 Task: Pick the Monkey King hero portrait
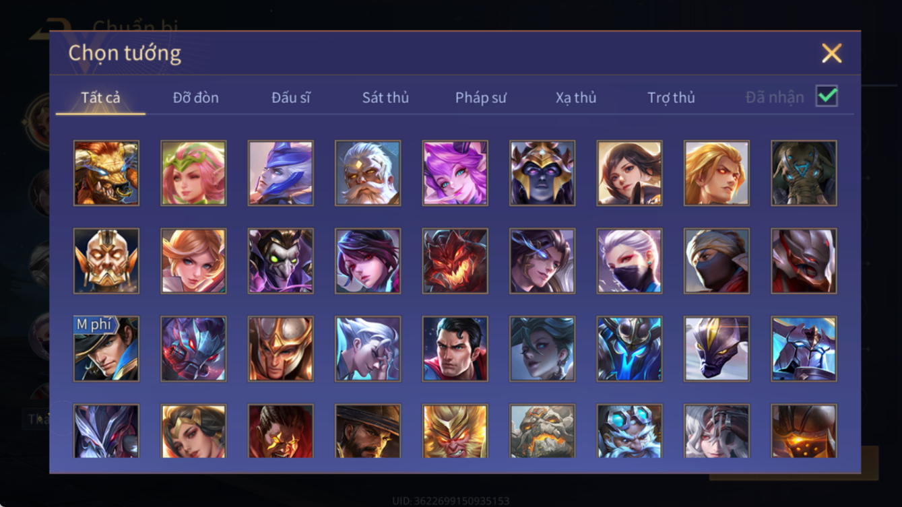[455, 431]
